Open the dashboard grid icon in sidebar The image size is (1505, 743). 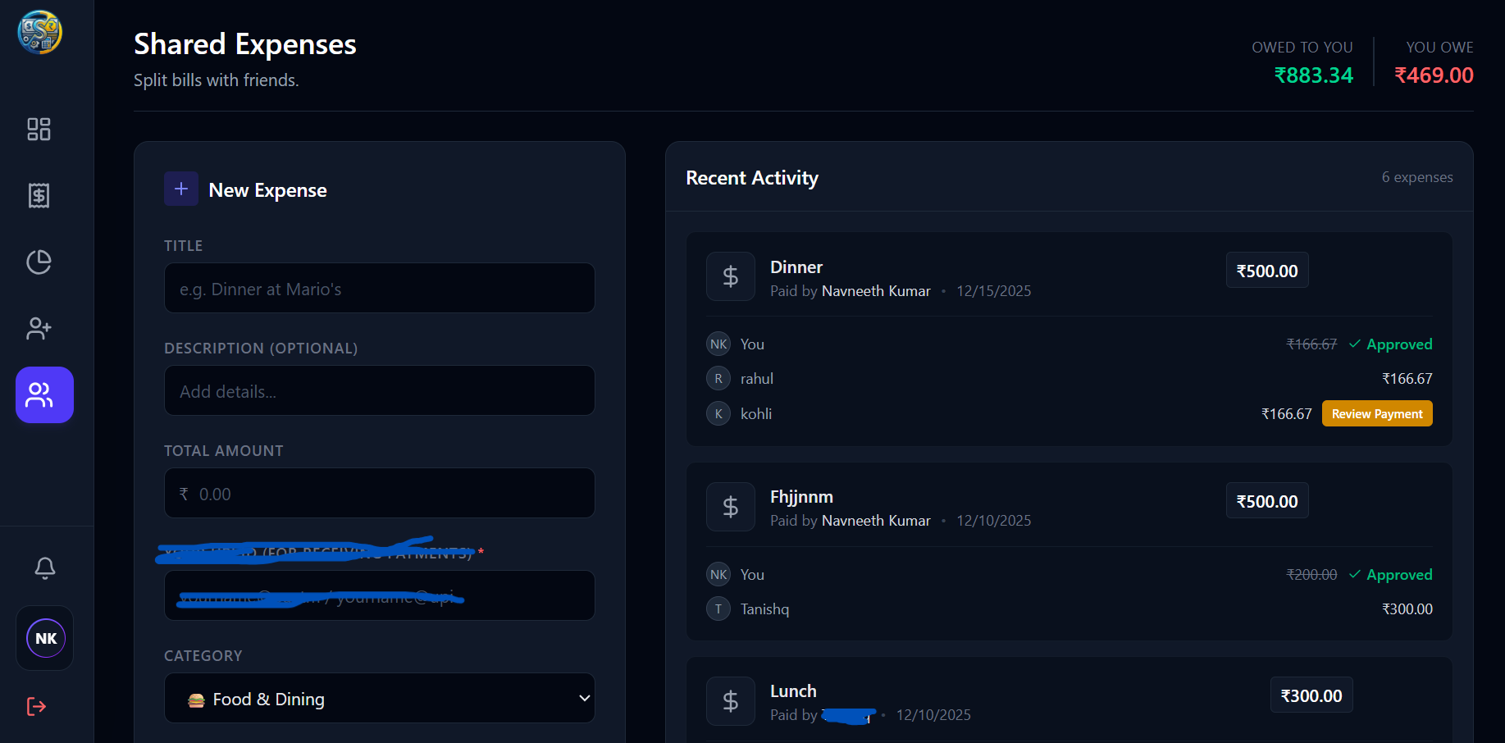pos(39,129)
